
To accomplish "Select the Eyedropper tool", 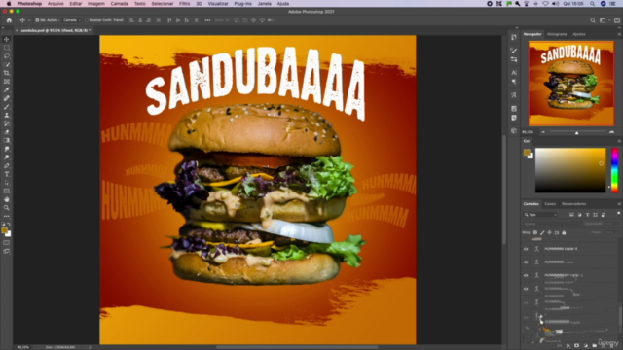I will 7,89.
